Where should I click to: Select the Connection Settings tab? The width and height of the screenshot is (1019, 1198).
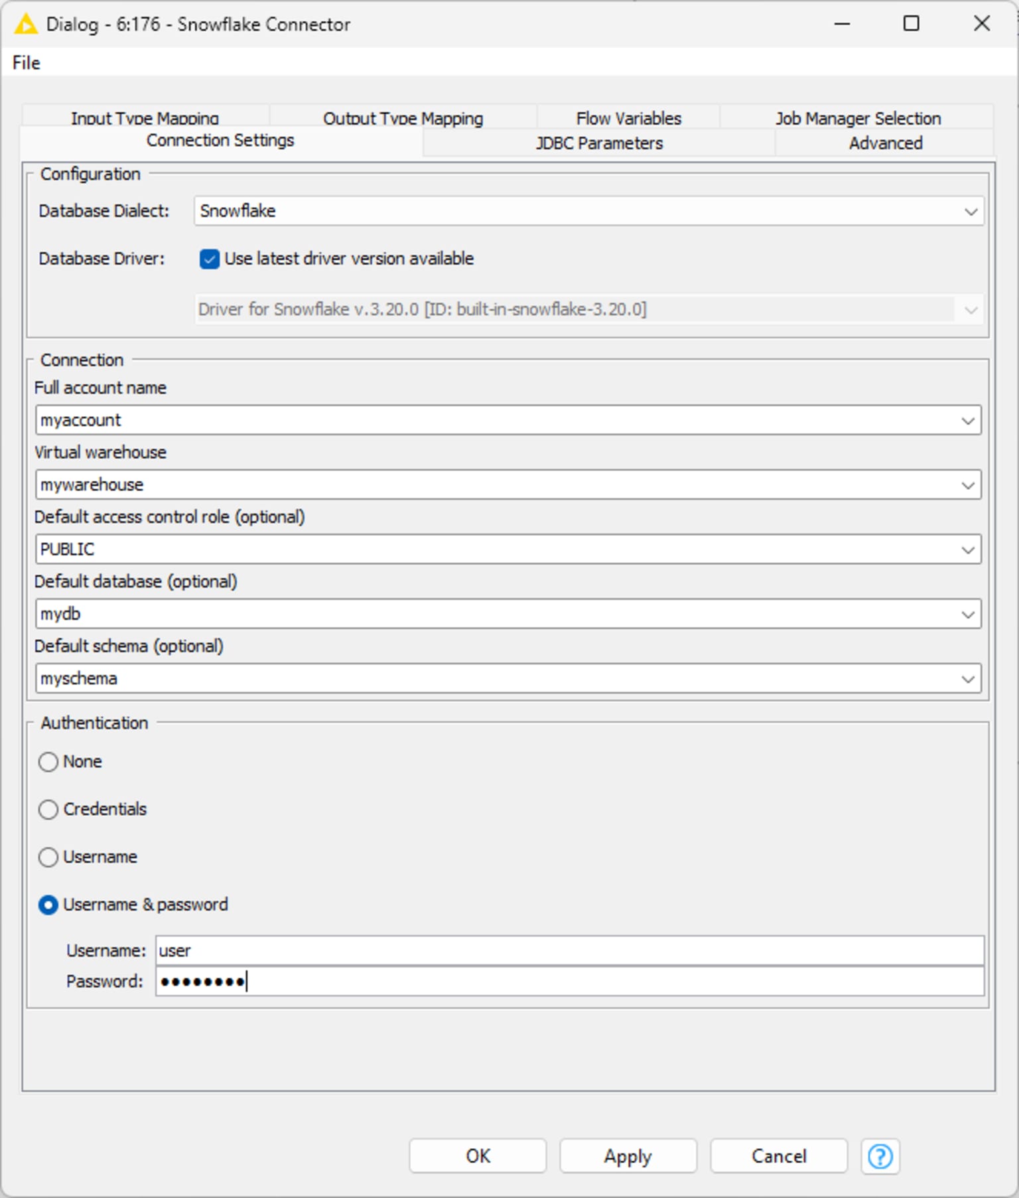coord(220,141)
